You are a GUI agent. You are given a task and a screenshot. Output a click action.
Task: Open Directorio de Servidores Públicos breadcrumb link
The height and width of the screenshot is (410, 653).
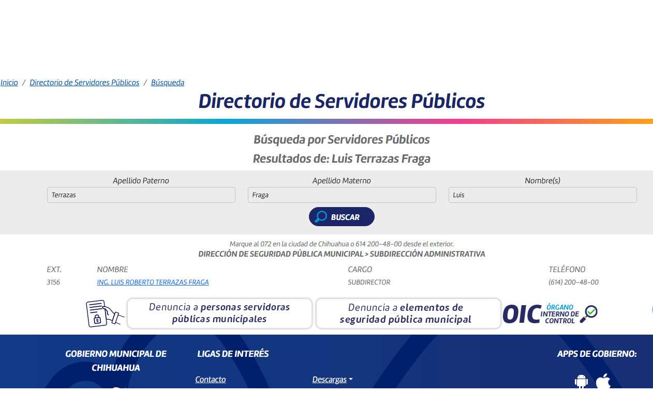(x=84, y=83)
